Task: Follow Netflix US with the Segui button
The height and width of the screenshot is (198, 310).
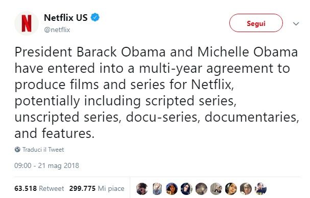Action: pos(256,23)
